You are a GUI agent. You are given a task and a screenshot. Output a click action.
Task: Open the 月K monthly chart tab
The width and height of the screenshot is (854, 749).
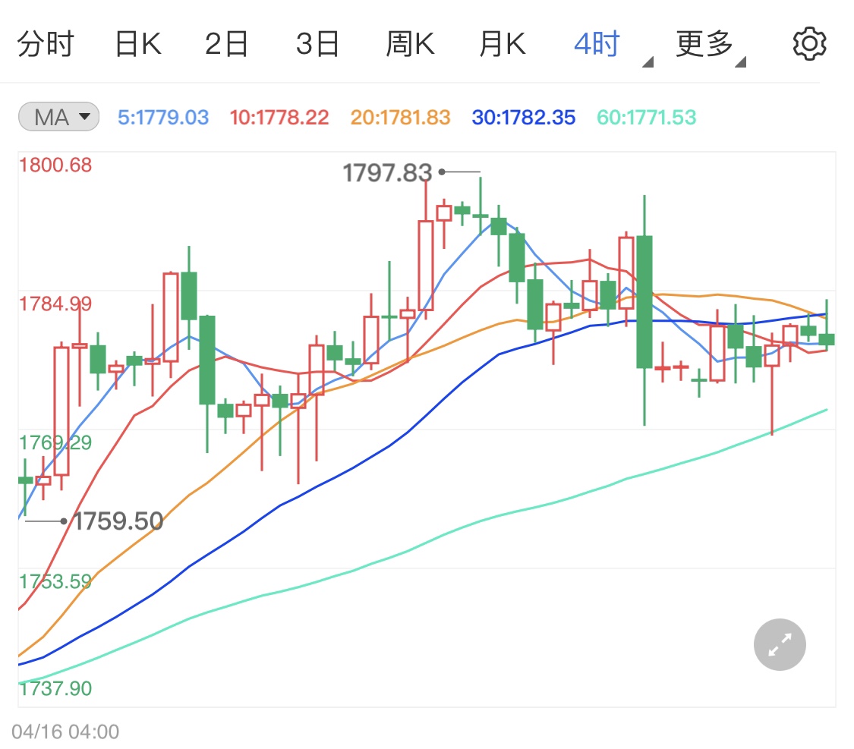[x=503, y=43]
